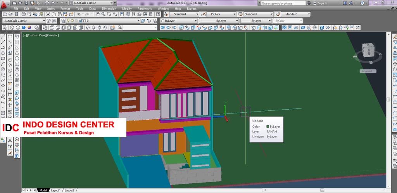Click the [–] viewport controls label
Viewport: 397px width, 193px height.
pyautogui.click(x=24, y=35)
